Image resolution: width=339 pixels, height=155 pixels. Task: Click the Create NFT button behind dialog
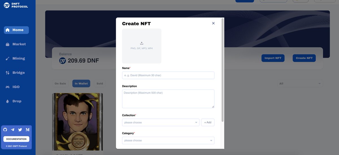coord(304,58)
